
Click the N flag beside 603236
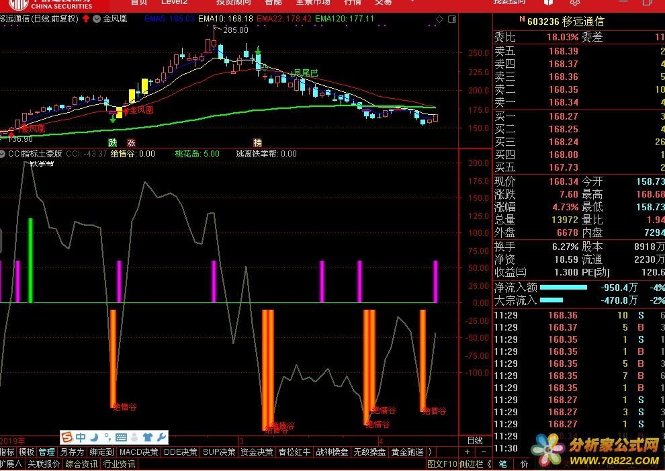click(x=522, y=19)
